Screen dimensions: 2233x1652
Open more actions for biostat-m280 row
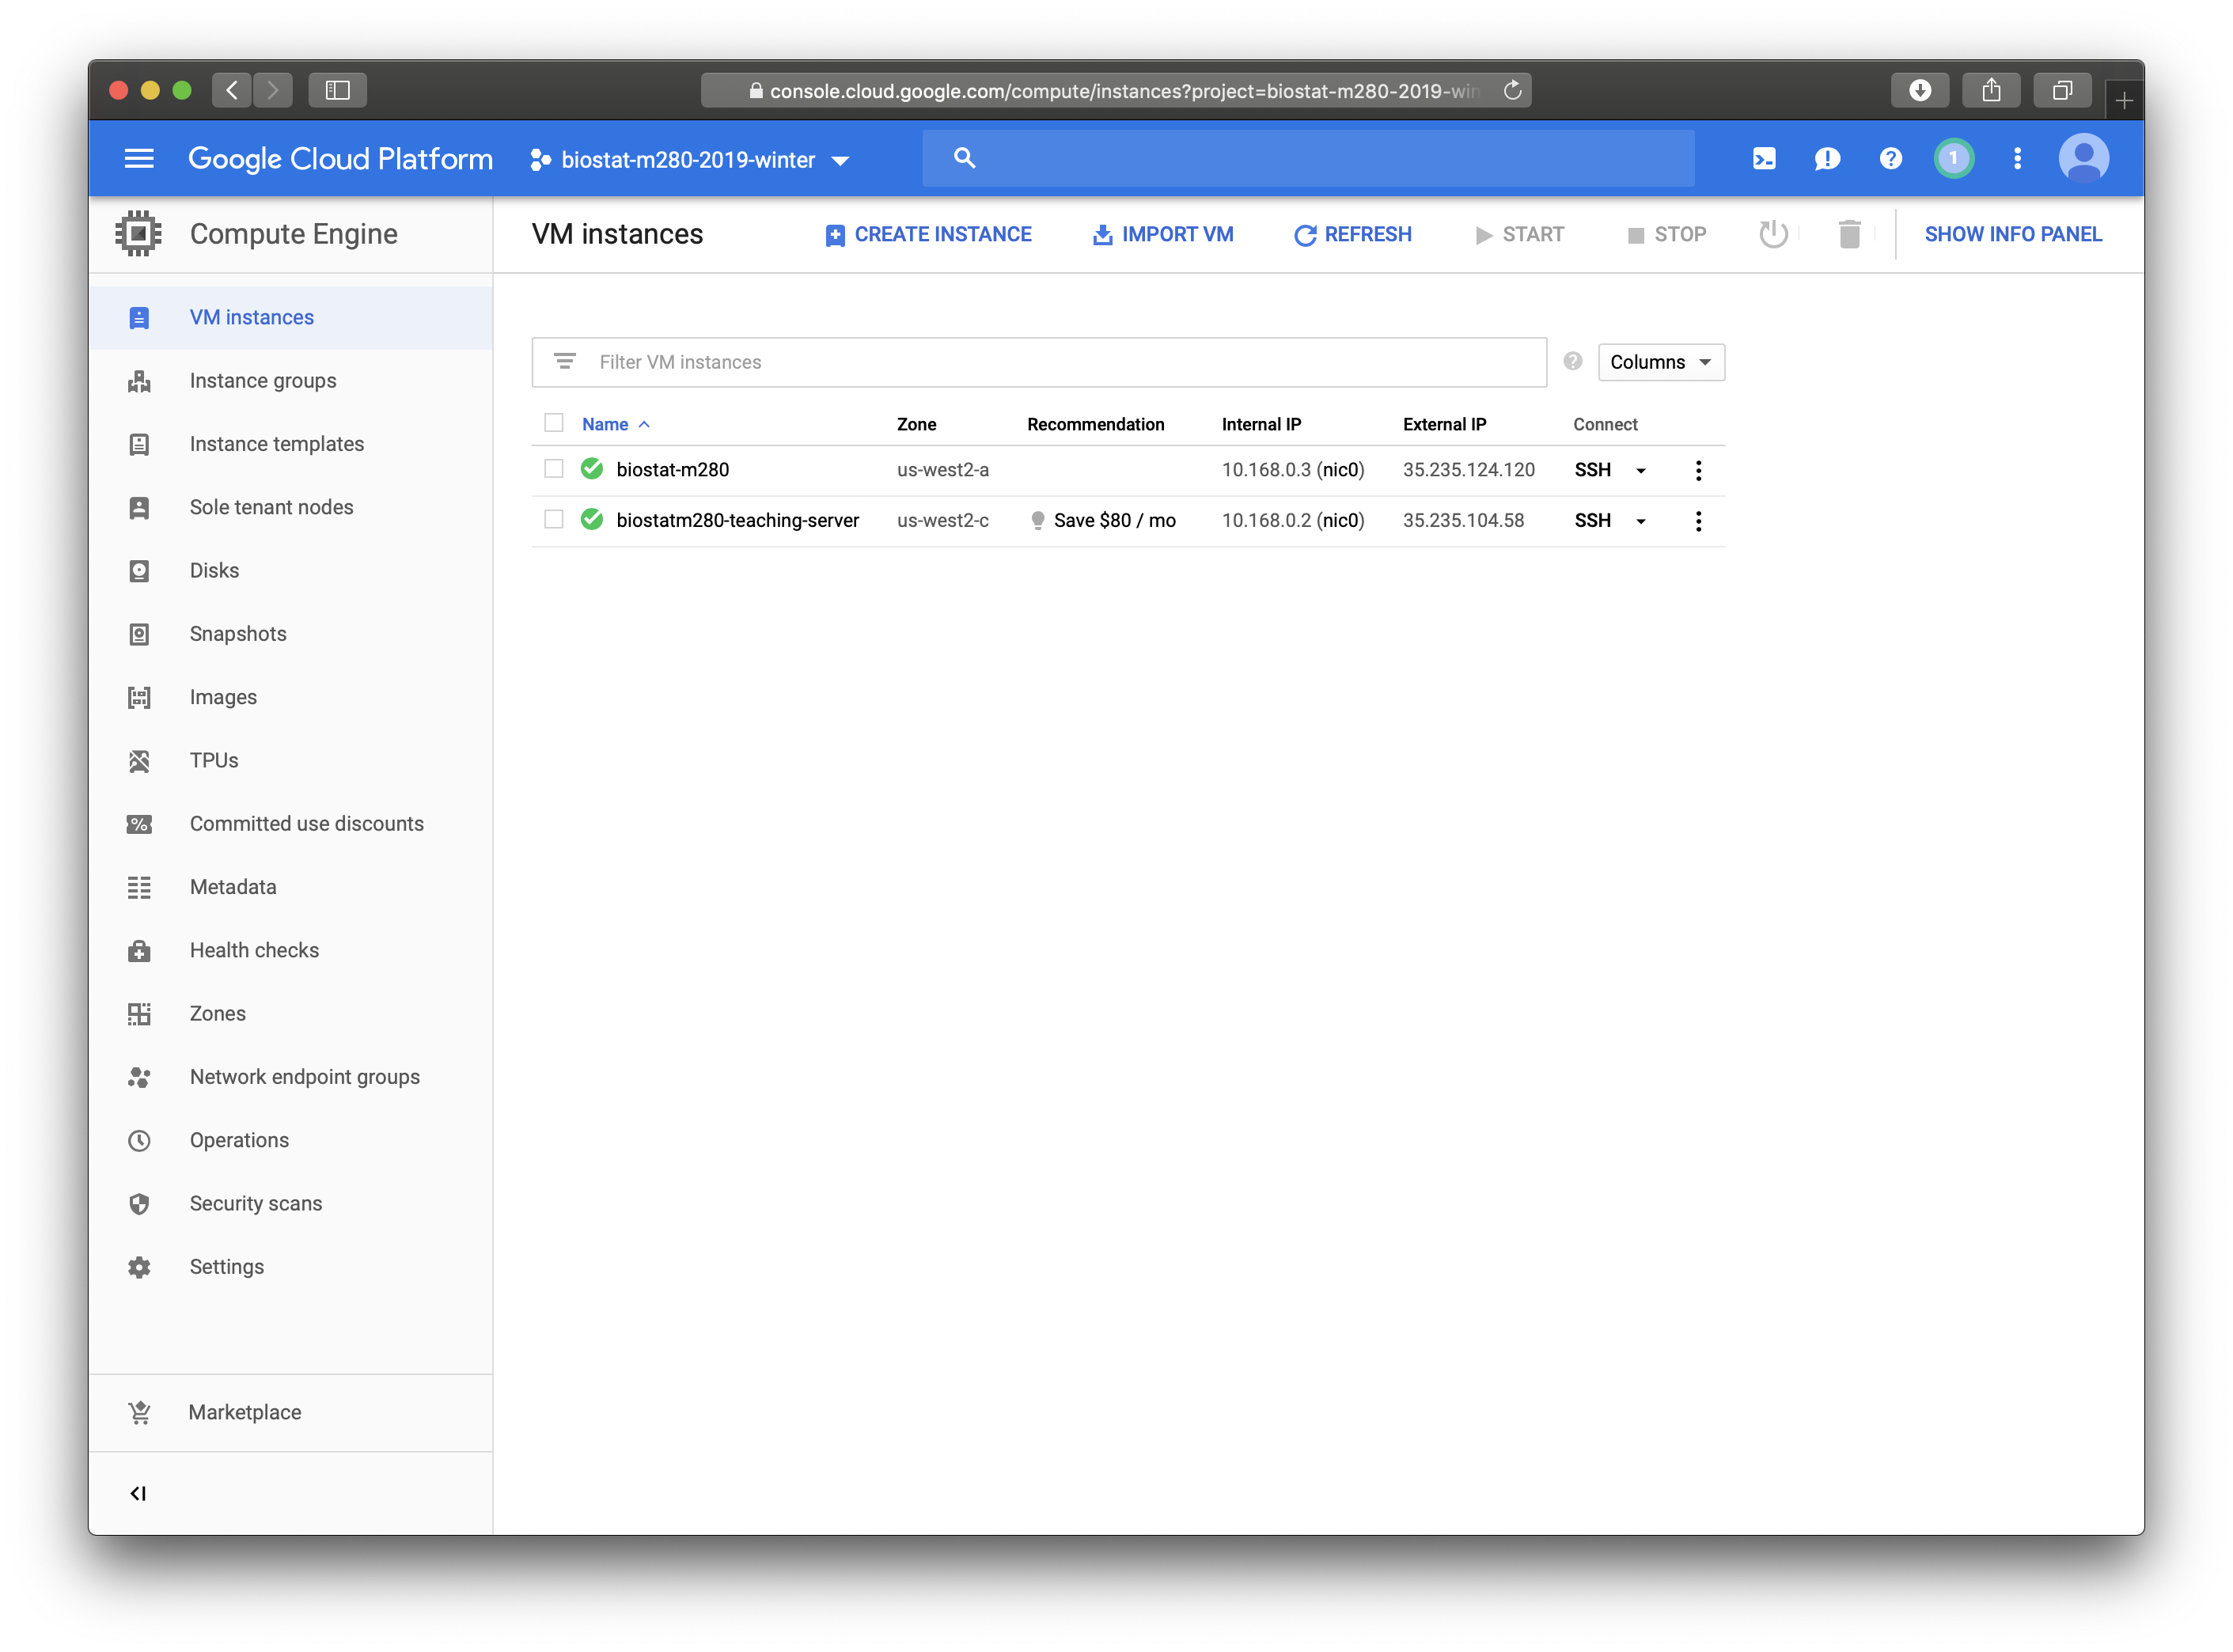(1698, 470)
